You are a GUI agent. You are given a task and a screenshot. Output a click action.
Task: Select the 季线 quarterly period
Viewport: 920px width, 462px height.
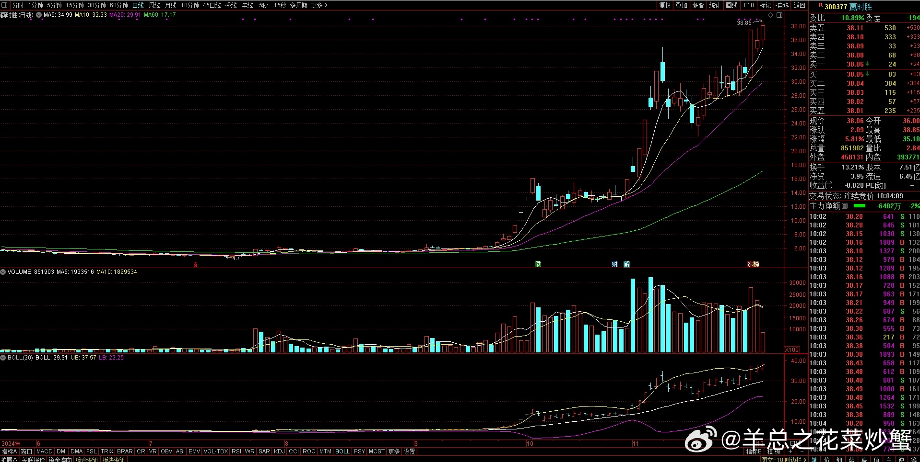coord(231,5)
